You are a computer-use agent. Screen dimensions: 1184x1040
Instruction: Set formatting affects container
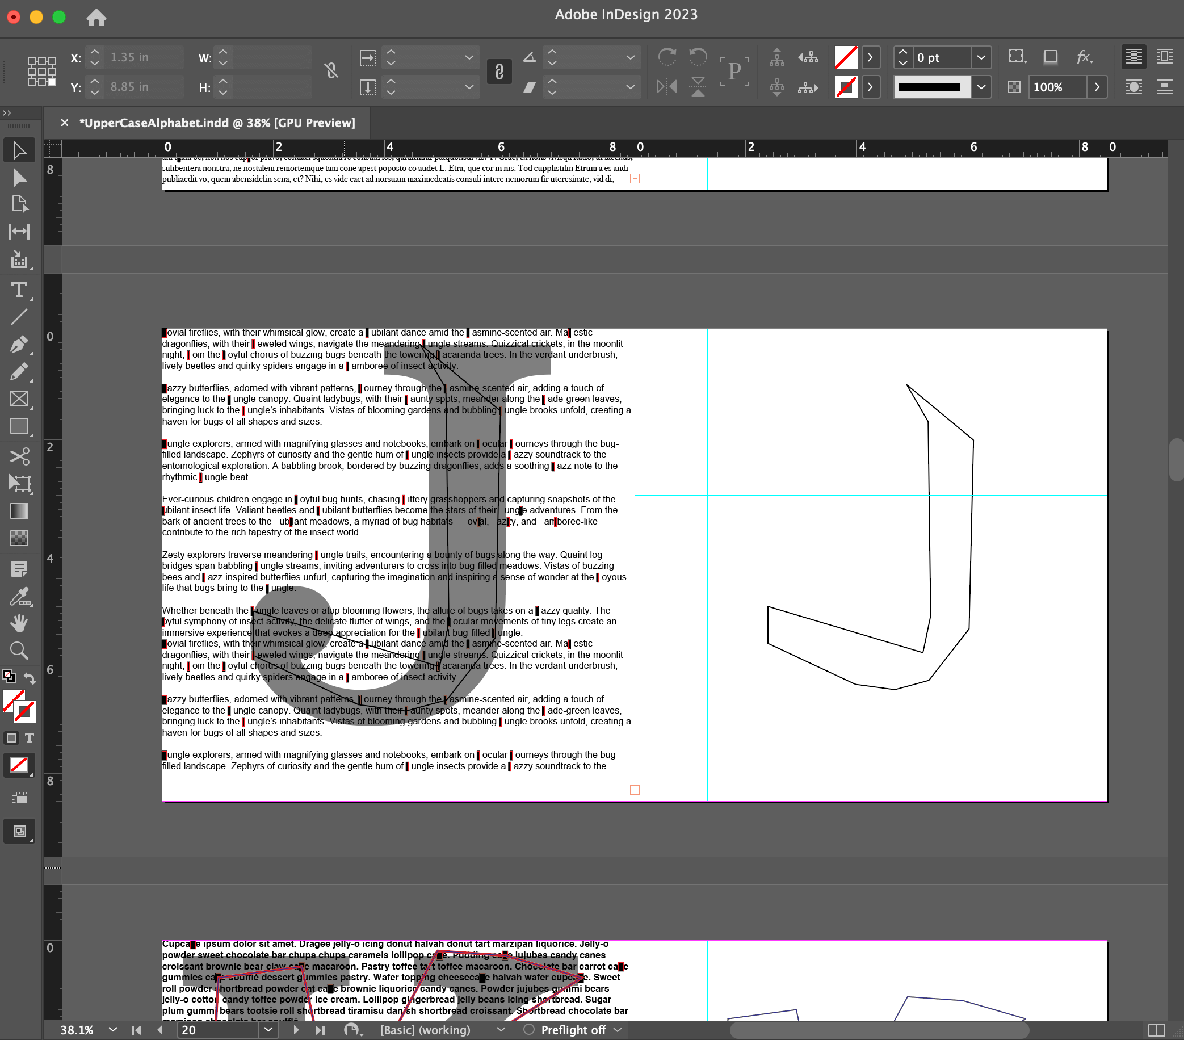[11, 738]
